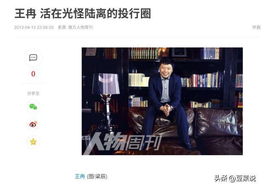Share article to Weibo icon
The width and height of the screenshot is (261, 187).
[33, 124]
